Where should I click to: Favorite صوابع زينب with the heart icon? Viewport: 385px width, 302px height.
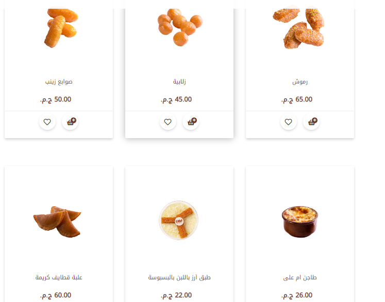[47, 122]
